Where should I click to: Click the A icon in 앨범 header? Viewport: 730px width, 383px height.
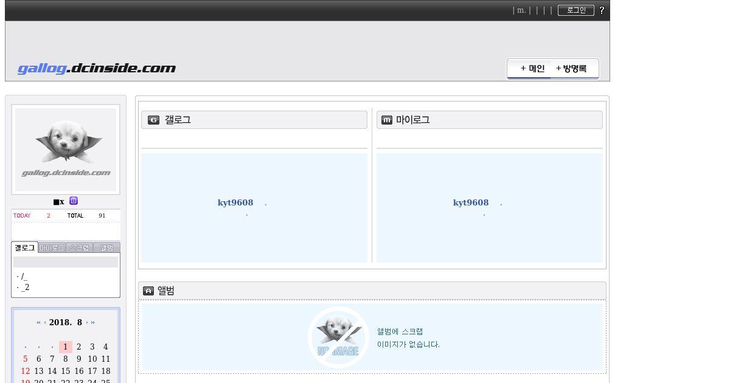[148, 291]
